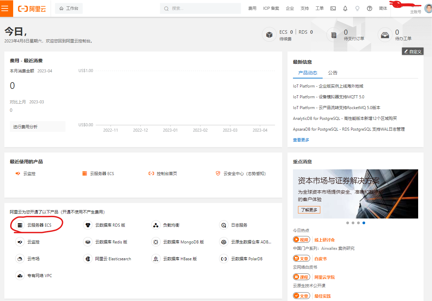This screenshot has width=432, height=301.
Task: Open 云网络白皮书 link
Action: click(305, 267)
